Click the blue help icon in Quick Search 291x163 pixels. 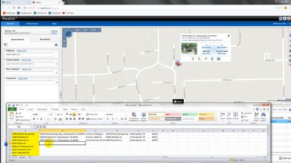(56, 45)
